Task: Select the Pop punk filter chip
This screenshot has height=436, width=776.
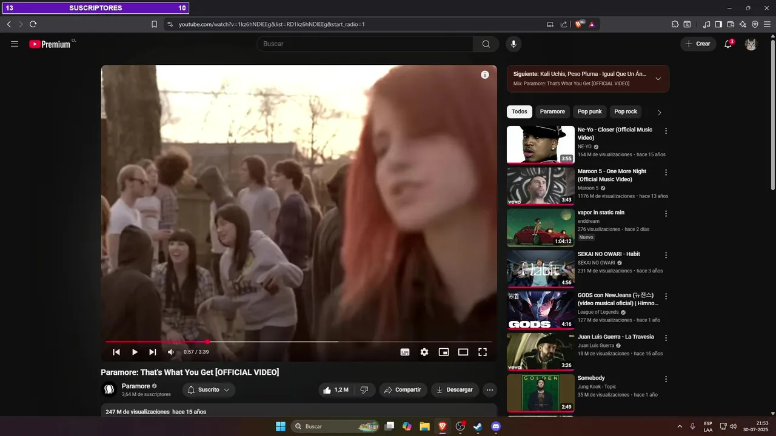Action: pos(589,111)
